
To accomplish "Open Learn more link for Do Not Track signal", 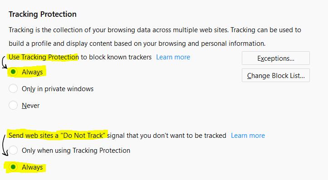I will [248, 136].
